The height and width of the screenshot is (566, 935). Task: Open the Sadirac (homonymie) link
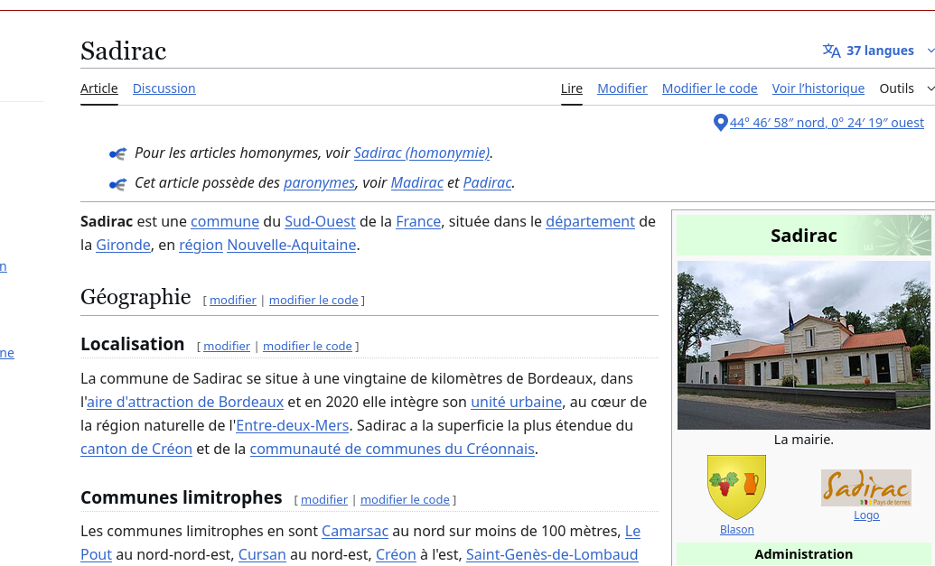421,153
